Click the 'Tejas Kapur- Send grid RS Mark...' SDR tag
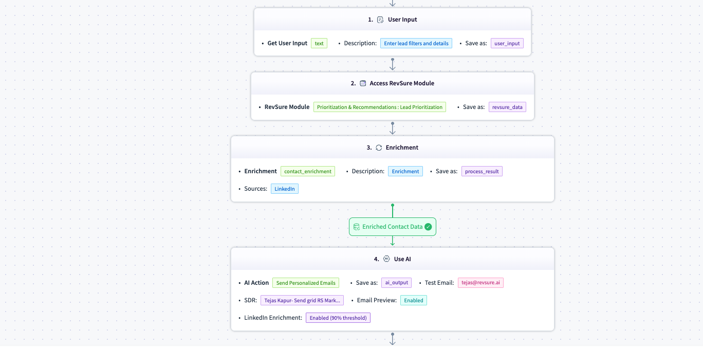The height and width of the screenshot is (347, 703). (x=302, y=300)
